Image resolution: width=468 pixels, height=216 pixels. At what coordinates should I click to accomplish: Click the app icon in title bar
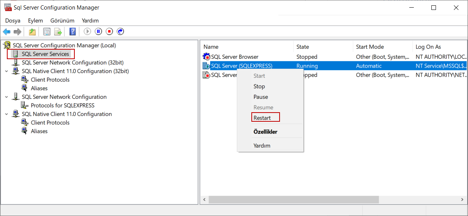[8, 7]
